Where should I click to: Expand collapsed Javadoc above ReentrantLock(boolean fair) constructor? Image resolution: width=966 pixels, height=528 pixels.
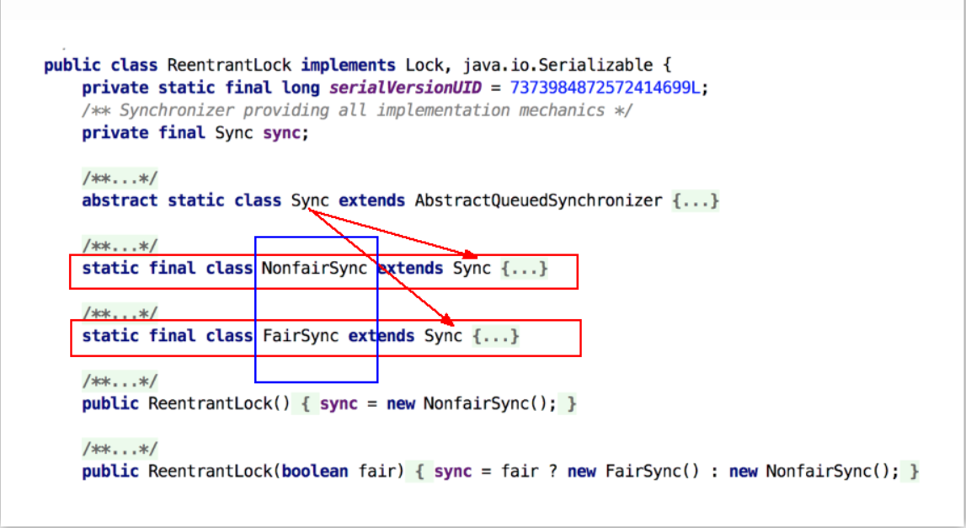click(x=120, y=449)
